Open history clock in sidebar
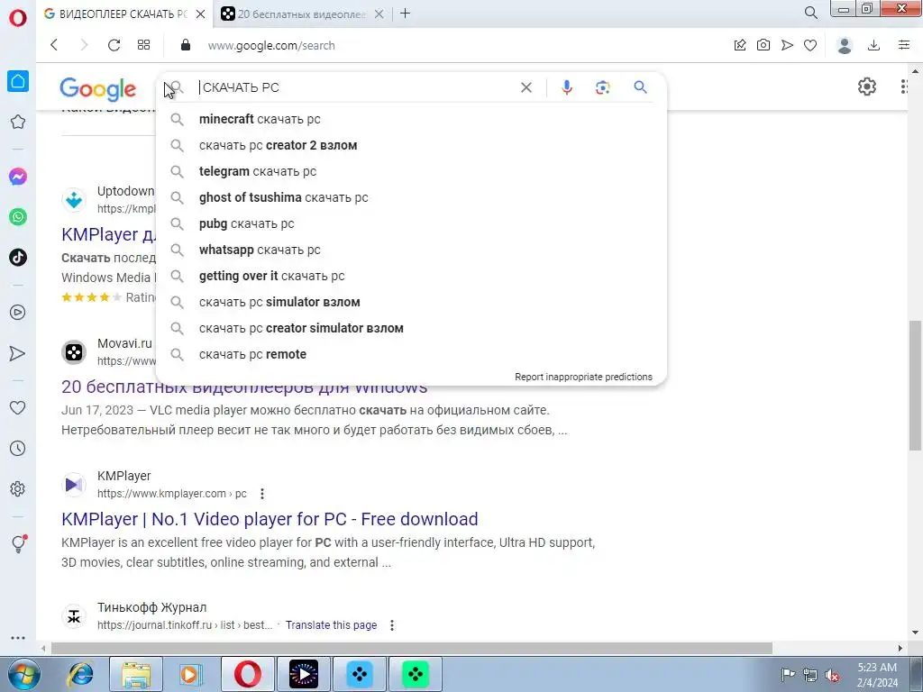This screenshot has height=692, width=923. (18, 449)
